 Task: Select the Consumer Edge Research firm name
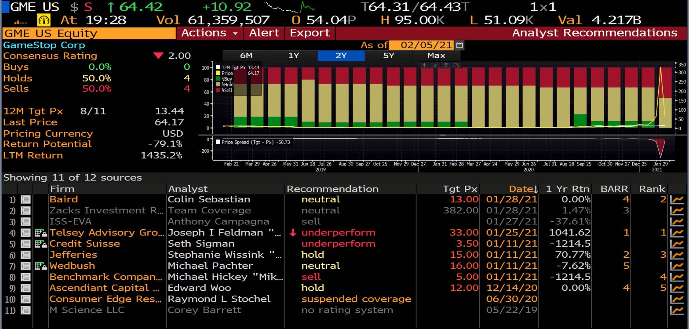[x=105, y=299]
